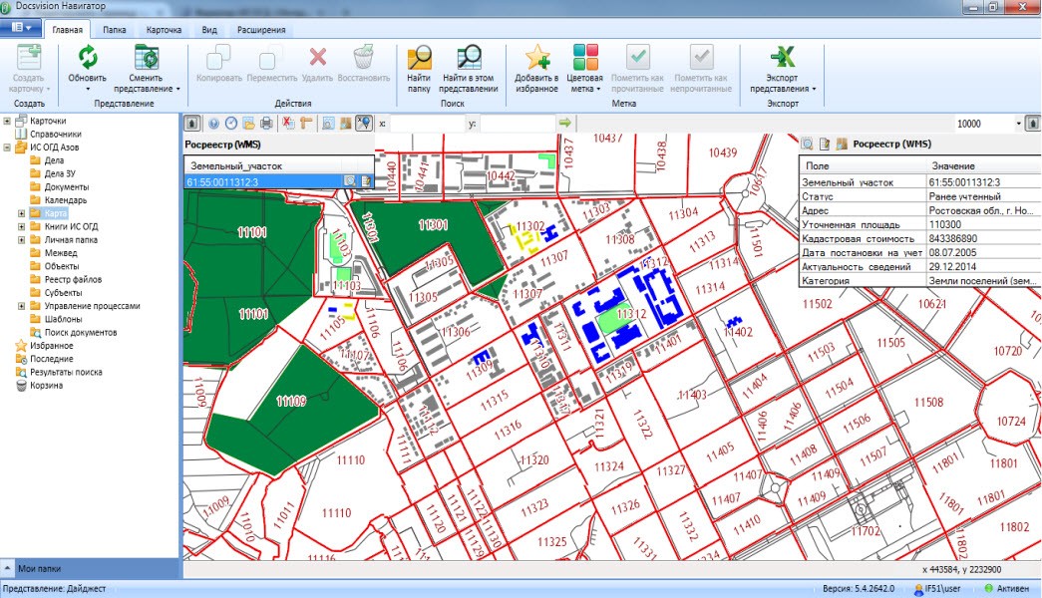Select Справочники in the folder tree
1042x598 pixels.
click(x=56, y=135)
